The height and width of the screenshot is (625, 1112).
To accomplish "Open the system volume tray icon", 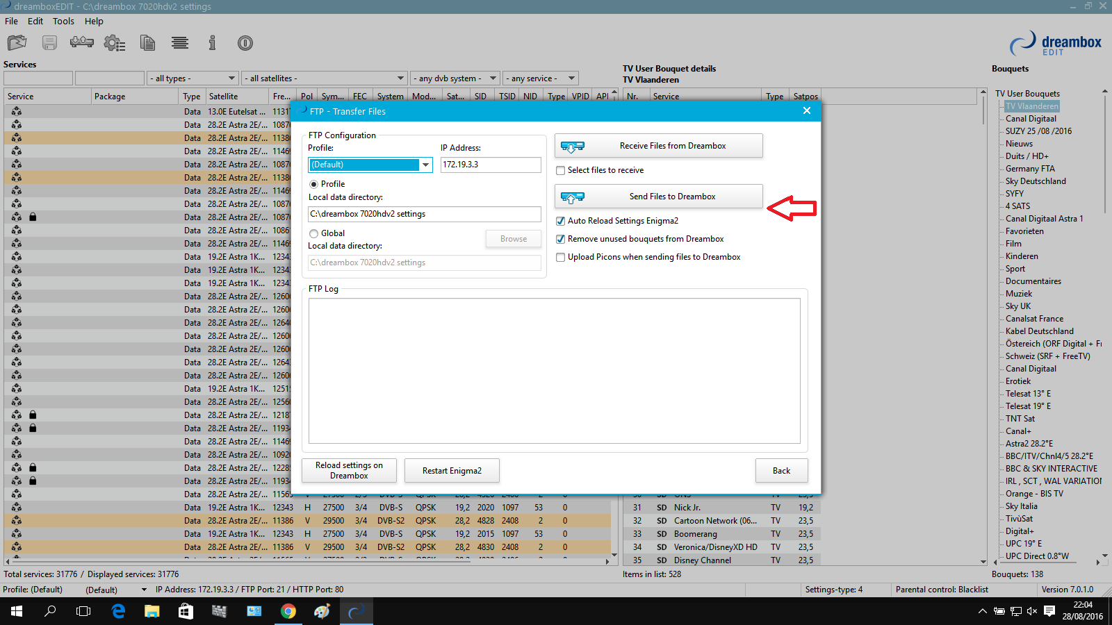I will [1031, 611].
